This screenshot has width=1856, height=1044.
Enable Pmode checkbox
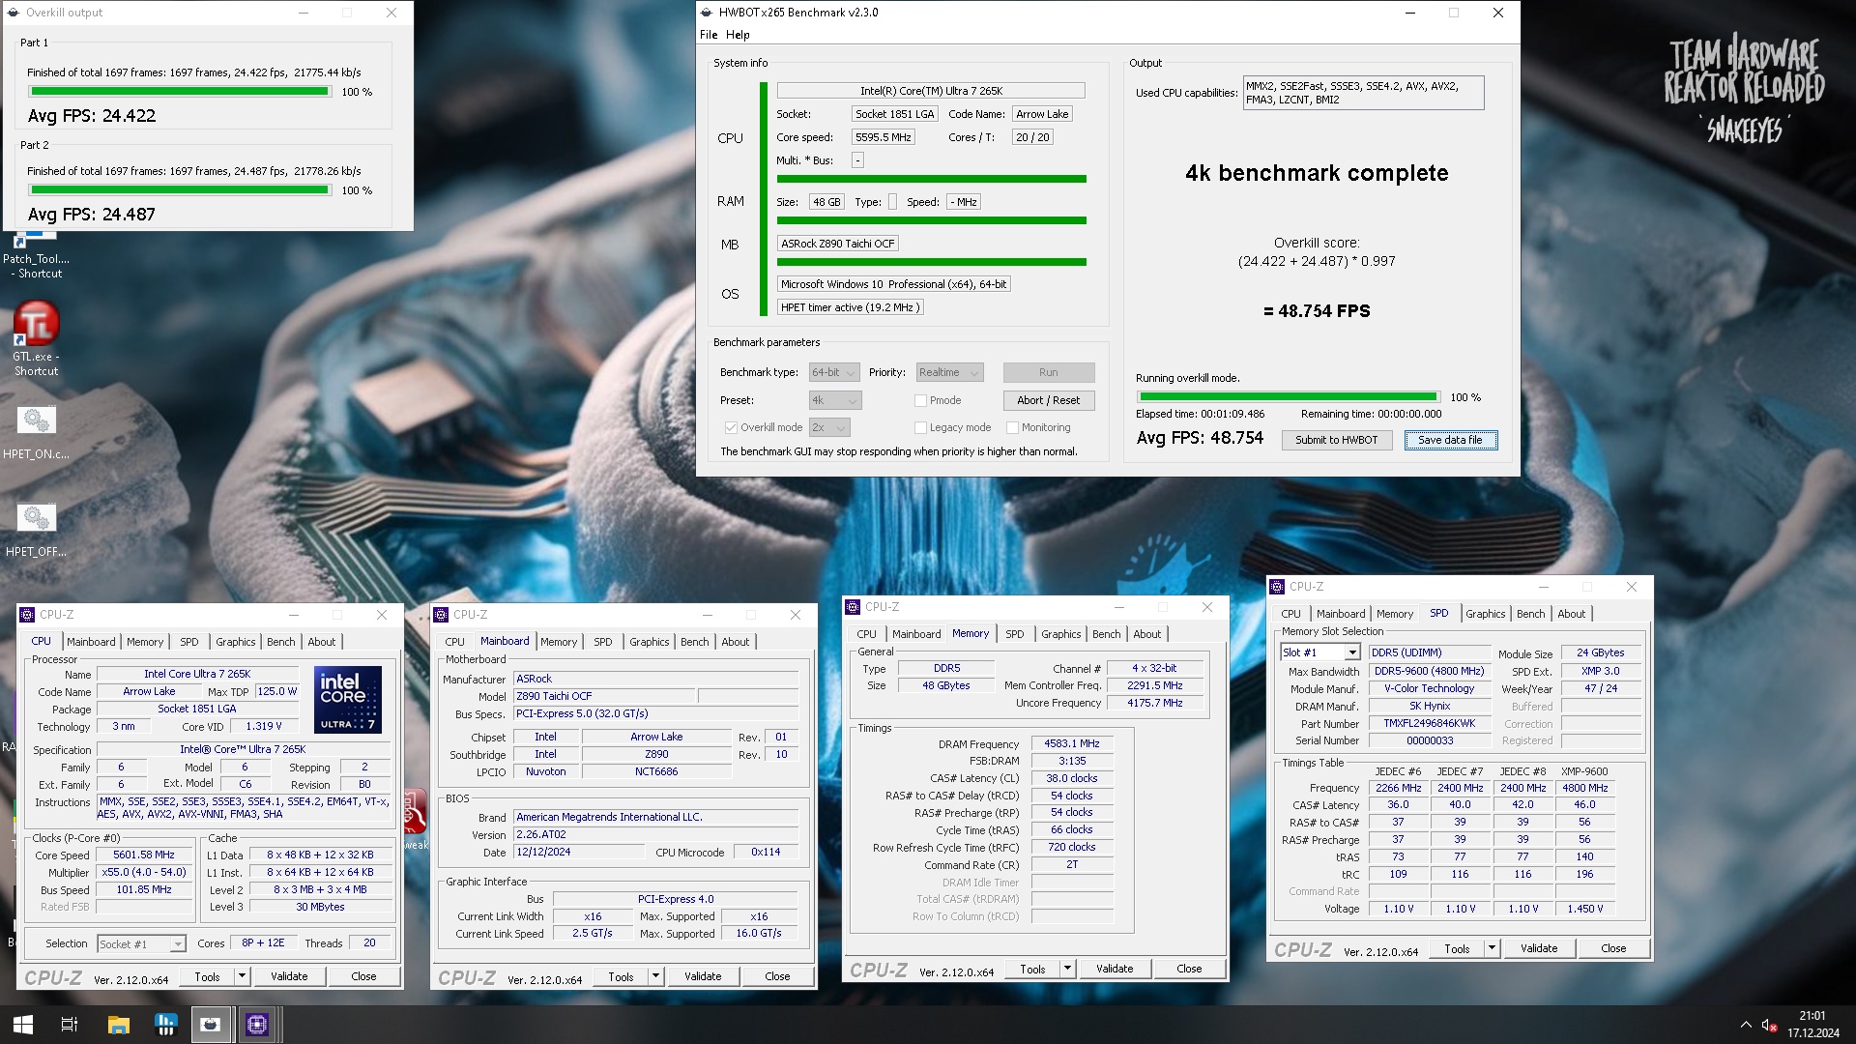coord(920,400)
